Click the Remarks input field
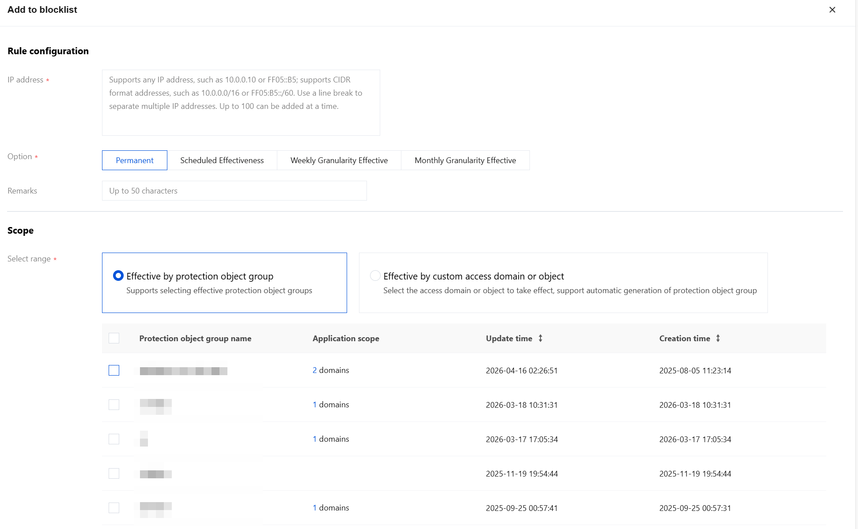The image size is (858, 529). pyautogui.click(x=234, y=191)
